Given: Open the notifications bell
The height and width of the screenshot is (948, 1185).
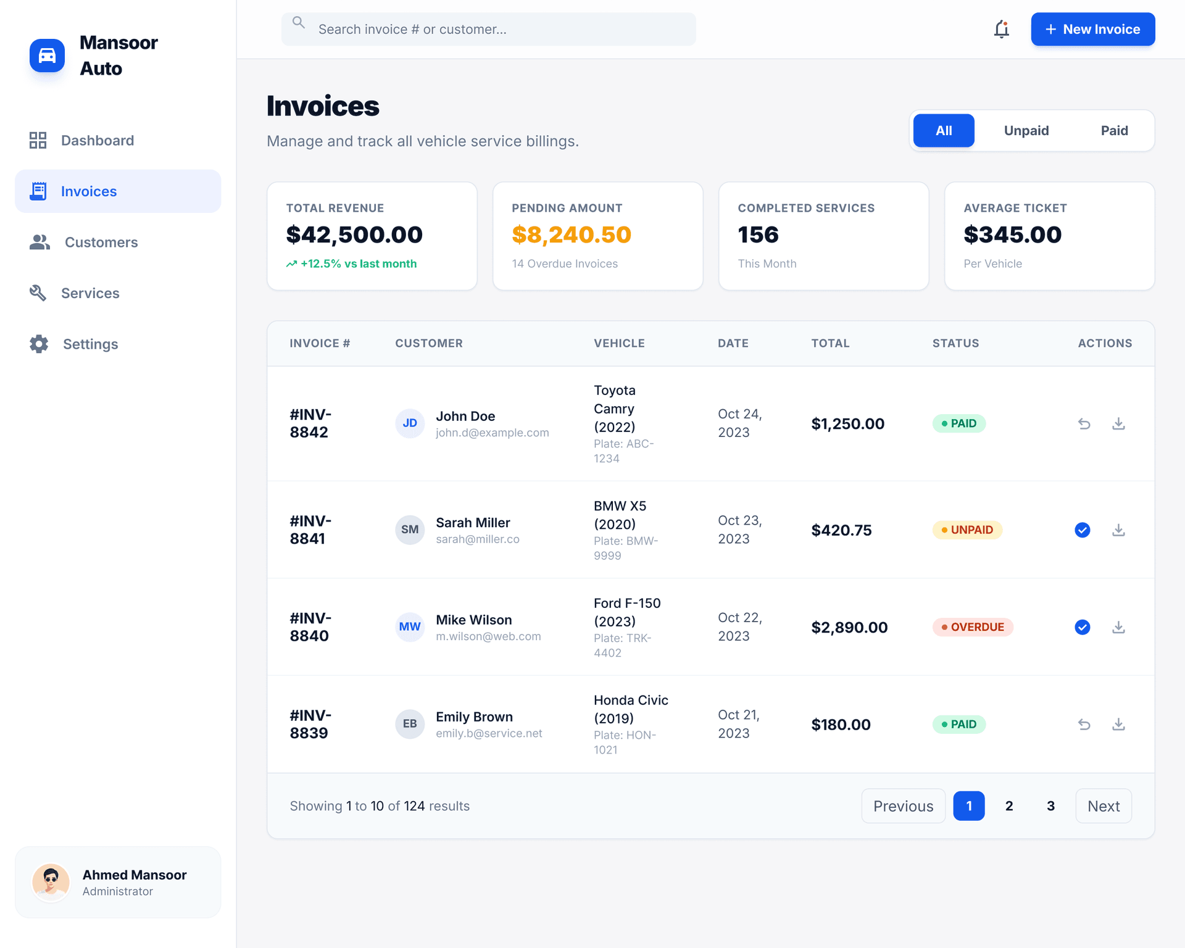Looking at the screenshot, I should point(1001,29).
